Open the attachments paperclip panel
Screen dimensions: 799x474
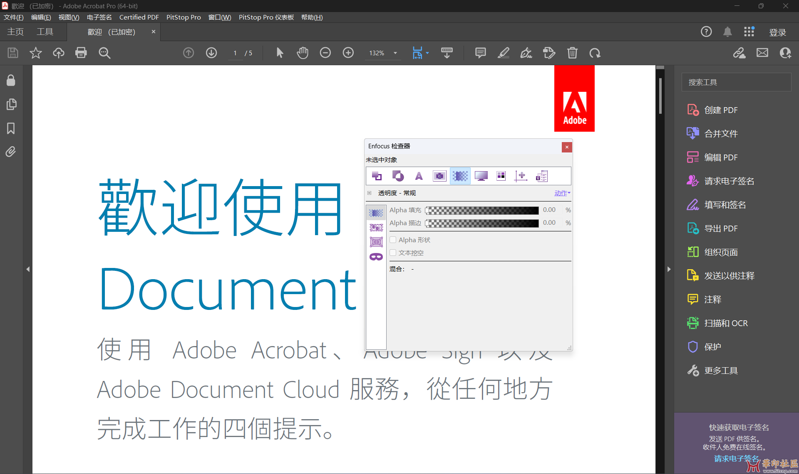click(11, 152)
